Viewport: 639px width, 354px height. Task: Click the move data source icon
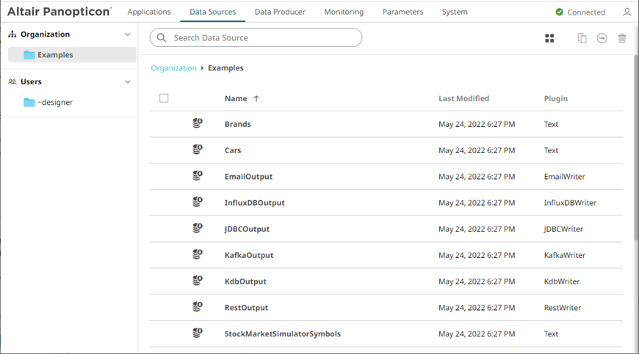click(602, 38)
